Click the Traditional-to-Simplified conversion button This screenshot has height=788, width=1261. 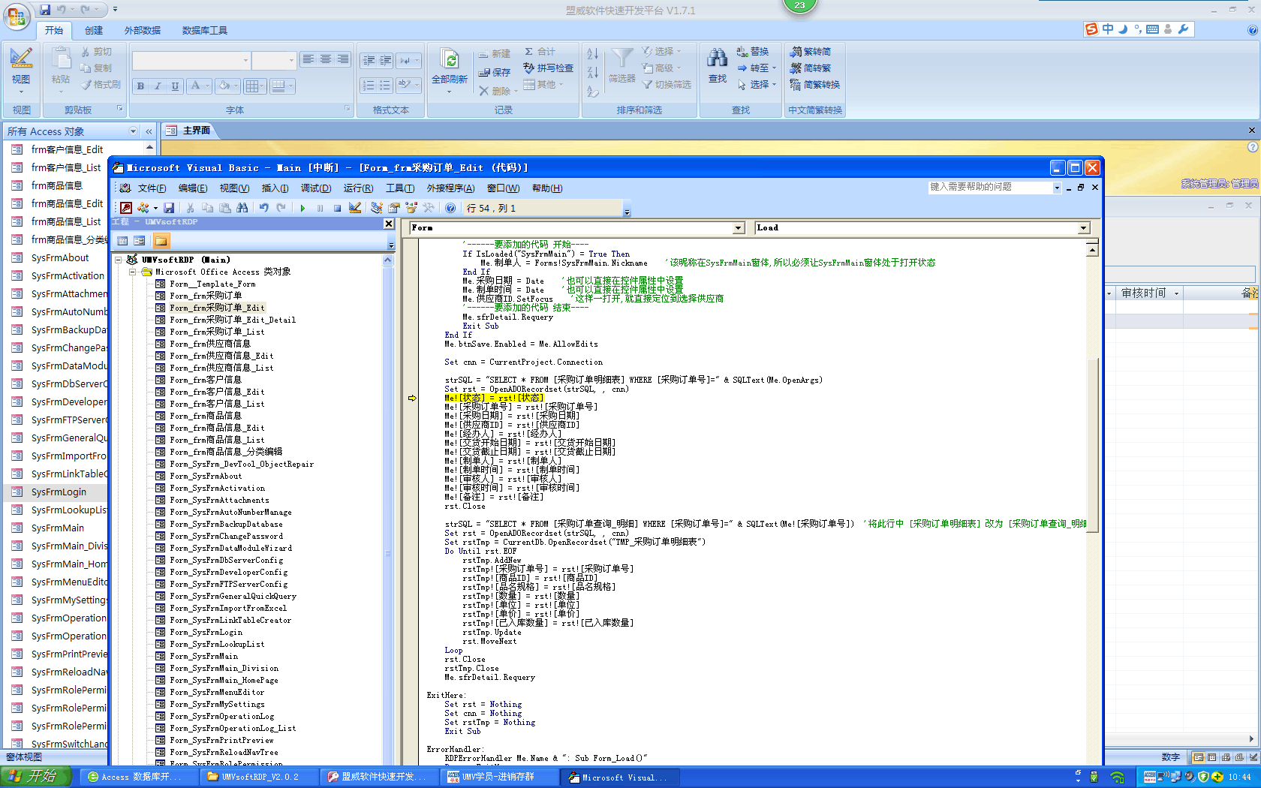pyautogui.click(x=810, y=52)
